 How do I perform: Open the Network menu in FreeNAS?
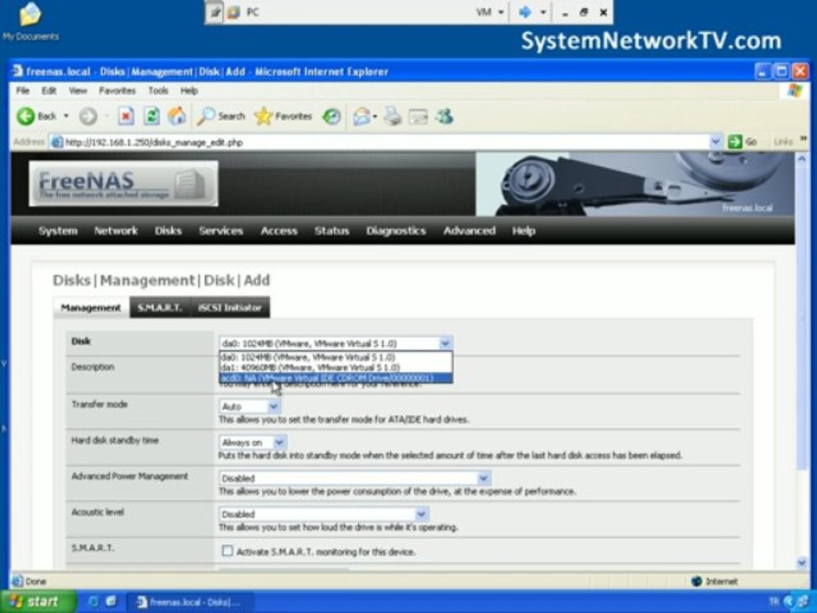(116, 231)
